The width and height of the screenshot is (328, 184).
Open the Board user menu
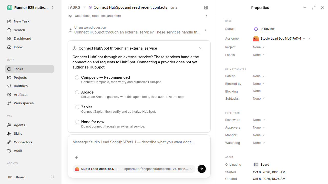pyautogui.click(x=27, y=177)
